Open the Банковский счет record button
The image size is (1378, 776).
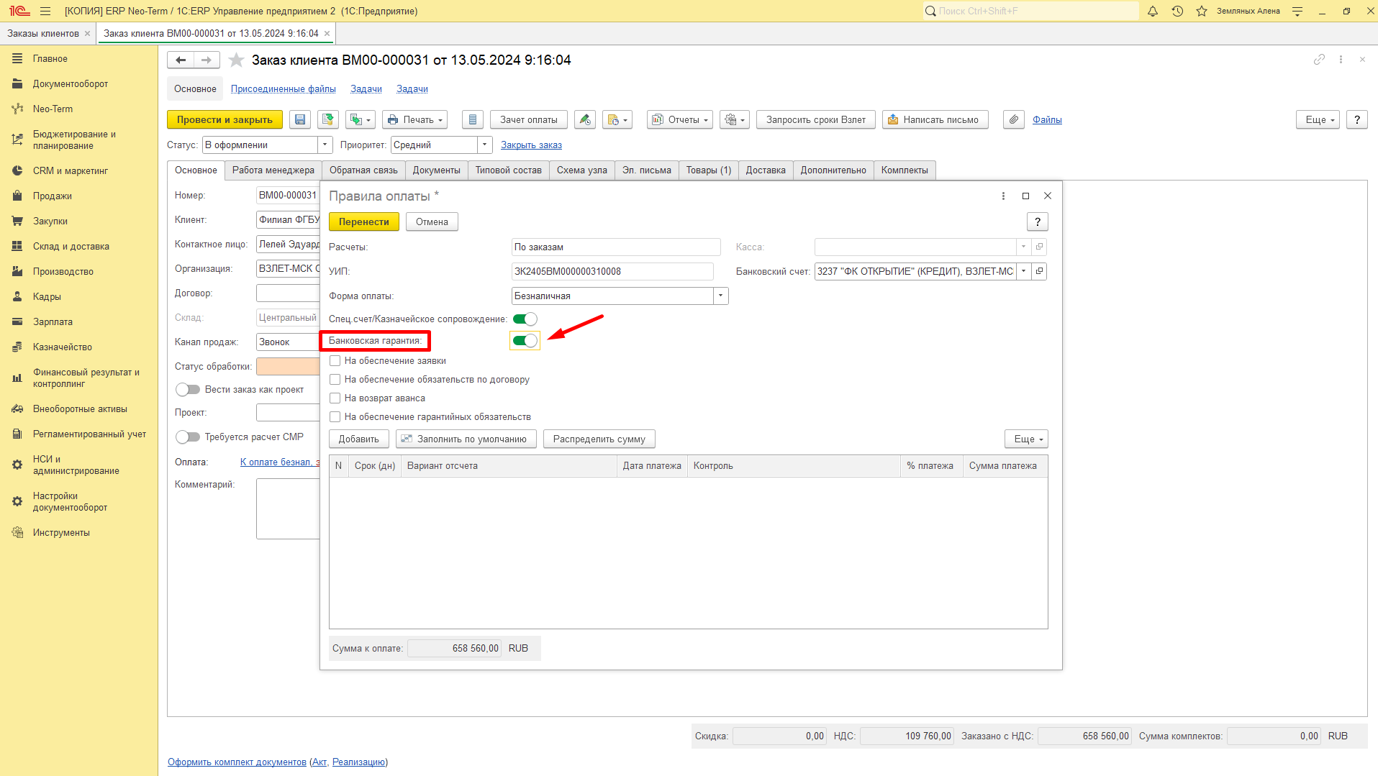[1039, 271]
